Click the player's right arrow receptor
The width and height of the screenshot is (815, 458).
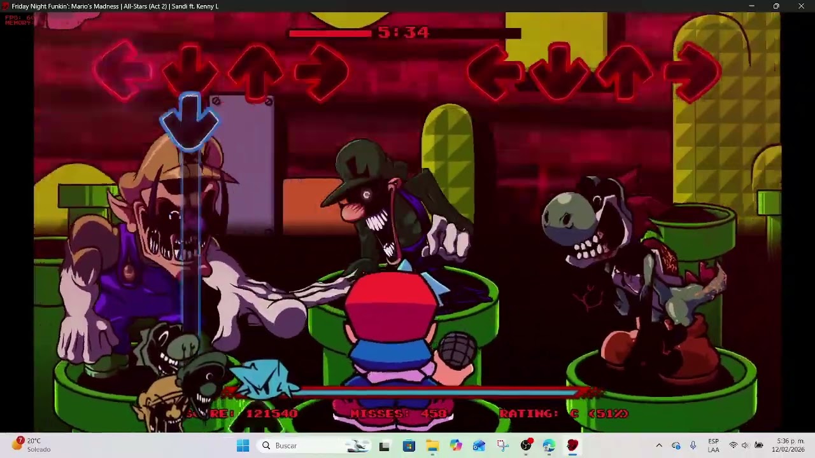pyautogui.click(x=692, y=71)
